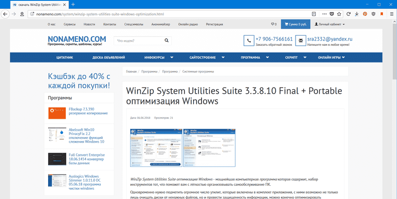Click the search magnifier icon
This screenshot has height=199, width=397.
167,41
